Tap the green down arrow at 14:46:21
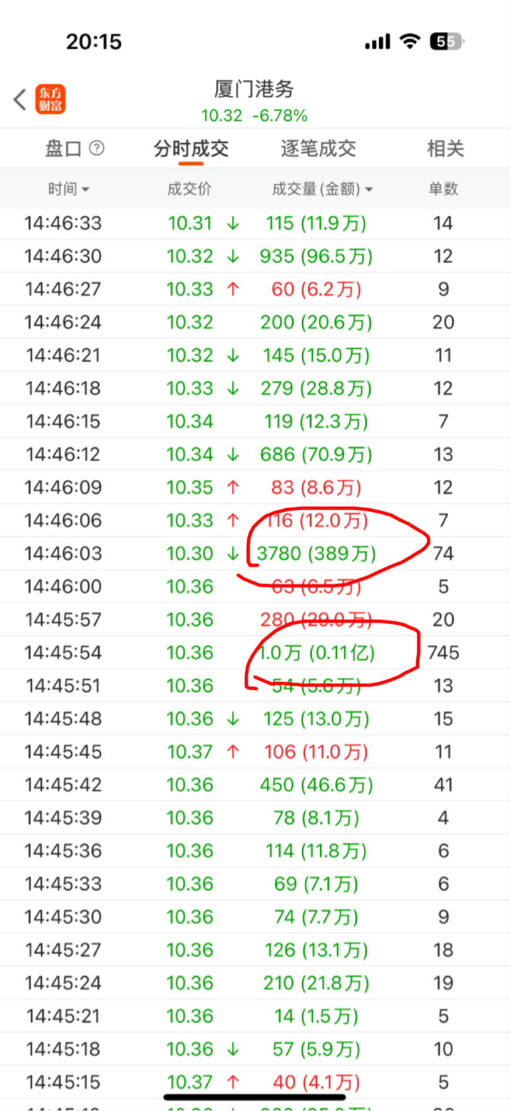 [233, 355]
